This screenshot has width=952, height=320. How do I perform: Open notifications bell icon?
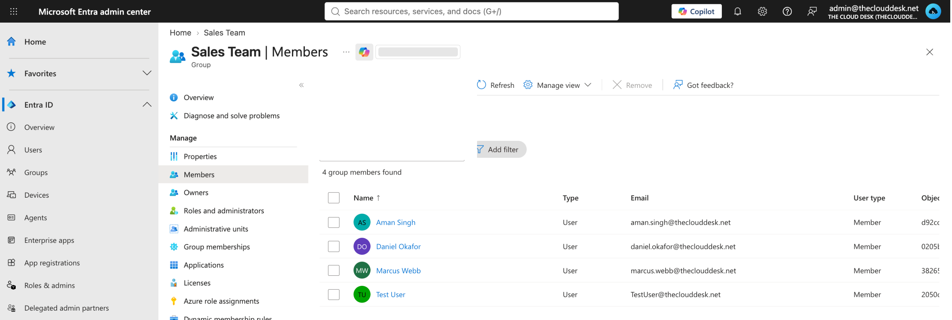[x=738, y=12]
